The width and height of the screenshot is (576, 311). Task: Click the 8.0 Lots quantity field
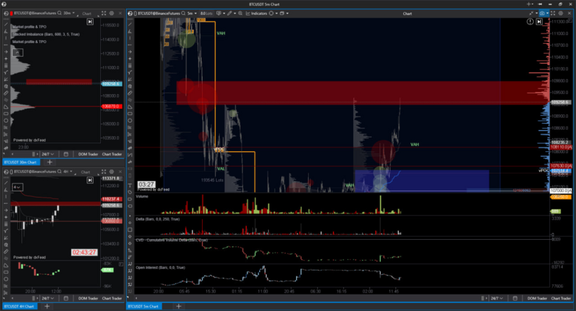coord(207,13)
